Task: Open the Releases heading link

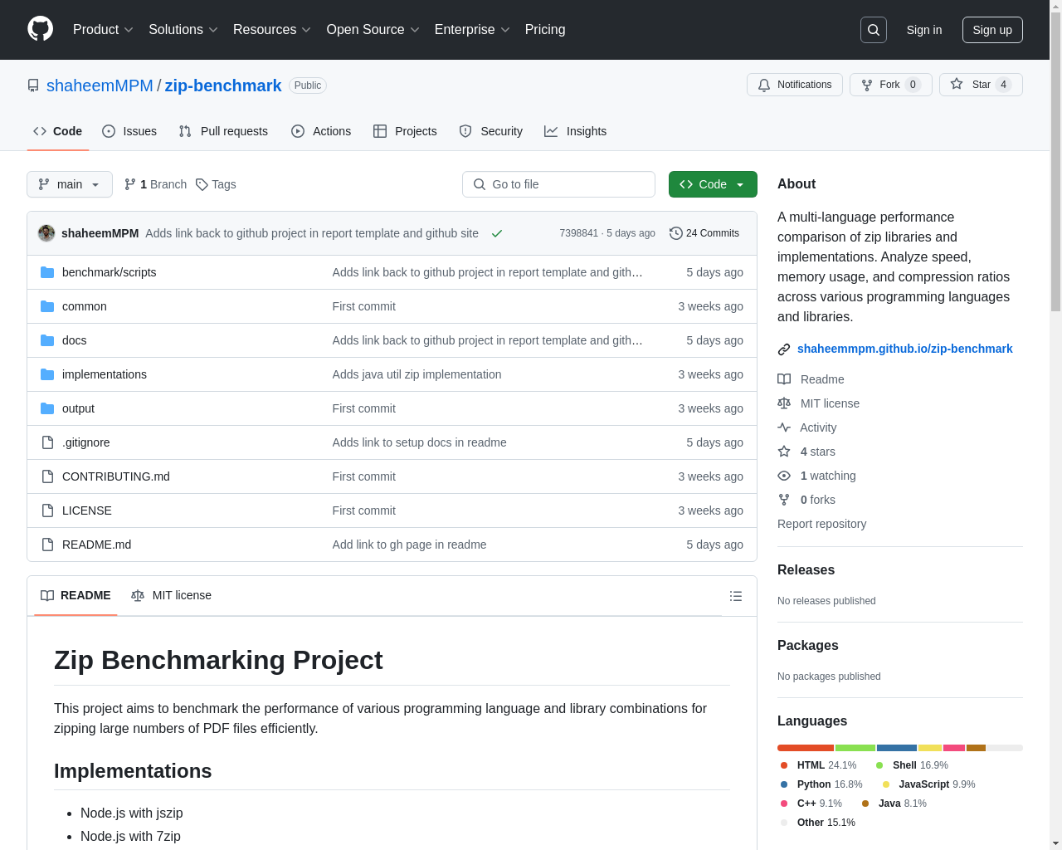Action: (x=806, y=569)
